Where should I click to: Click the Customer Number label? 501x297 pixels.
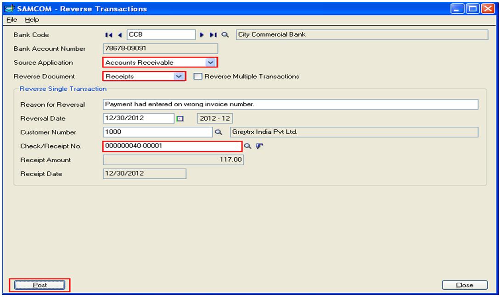point(48,132)
